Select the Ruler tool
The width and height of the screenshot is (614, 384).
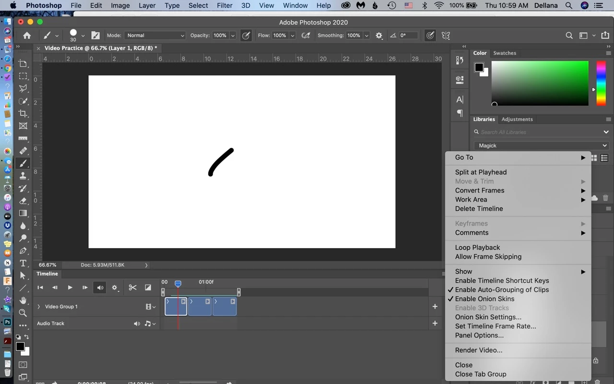(x=23, y=139)
